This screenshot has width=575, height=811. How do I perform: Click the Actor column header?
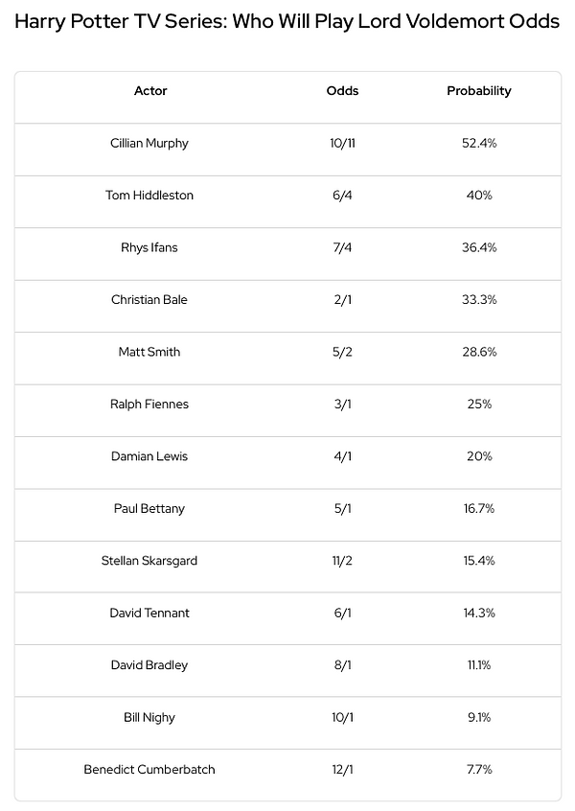click(x=149, y=90)
